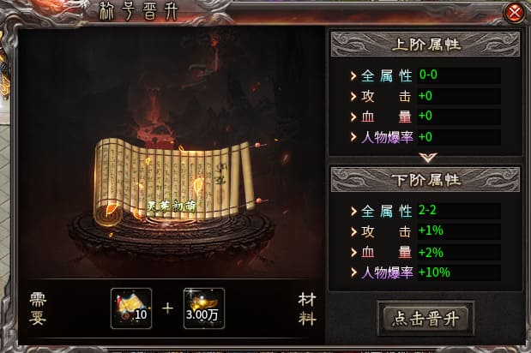
Task: Click arrow beside 血量 in 上阶属性
Action: (353, 117)
